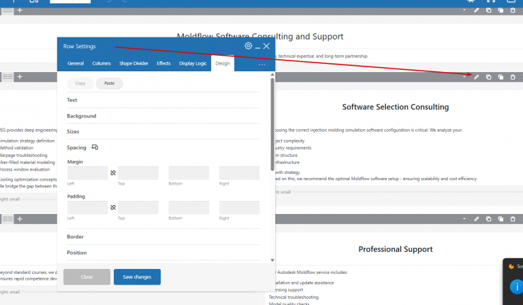Viewport: 523px width, 305px height.
Task: Open the Shape Divider tab
Action: tap(133, 63)
